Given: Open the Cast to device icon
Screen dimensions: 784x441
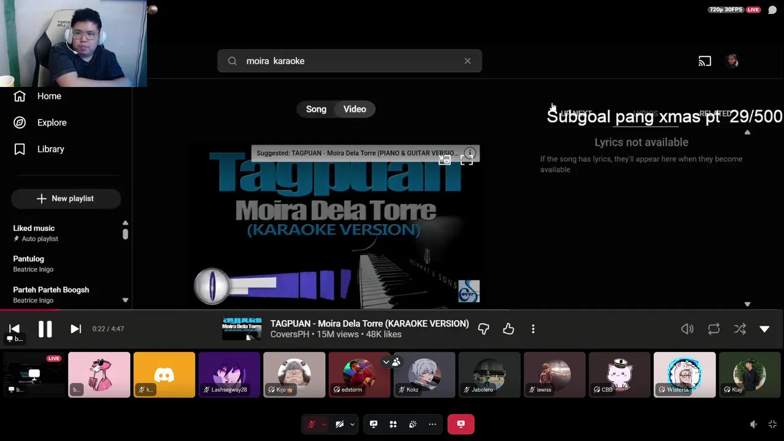Looking at the screenshot, I should pyautogui.click(x=705, y=61).
